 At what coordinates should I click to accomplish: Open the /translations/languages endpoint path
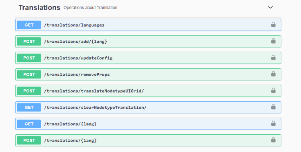pyautogui.click(x=74, y=25)
